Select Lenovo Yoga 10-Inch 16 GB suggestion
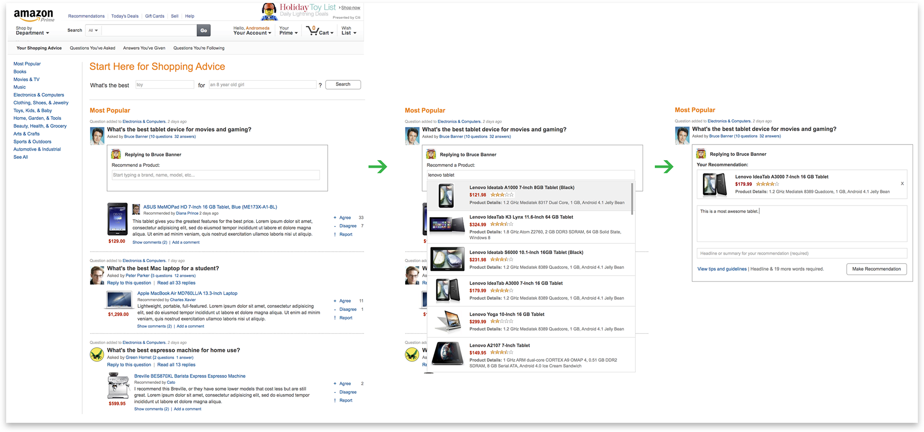924x432 pixels. [x=531, y=322]
